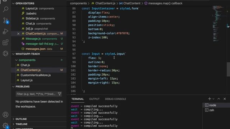Open Message.js in Open Editors
This screenshot has height=129, width=230.
pyautogui.click(x=39, y=39)
